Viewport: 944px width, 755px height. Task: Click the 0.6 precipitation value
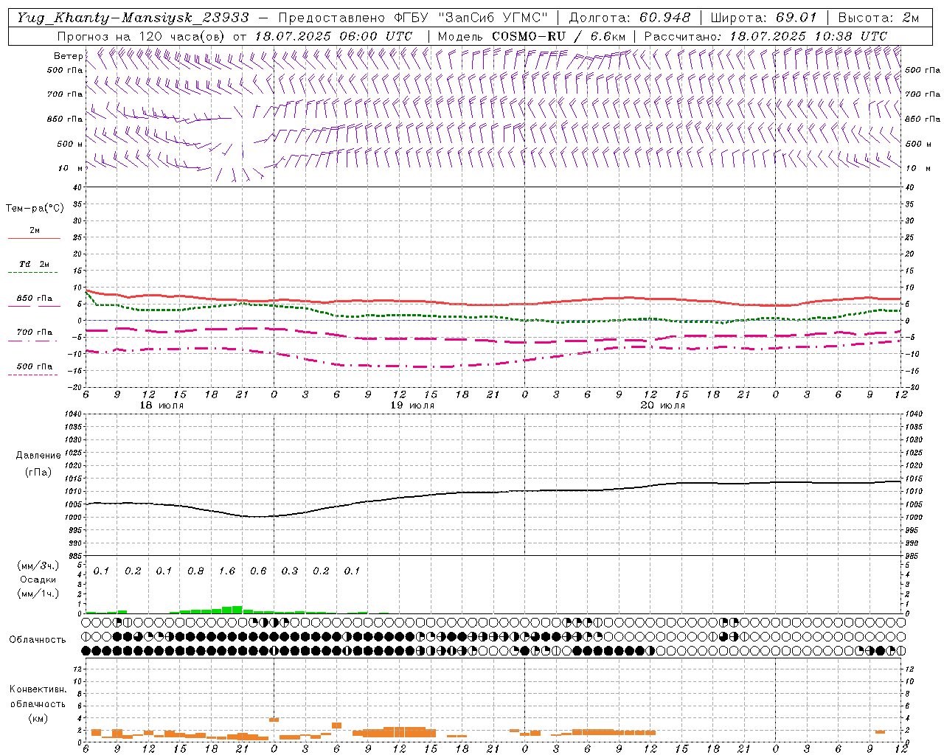[258, 571]
